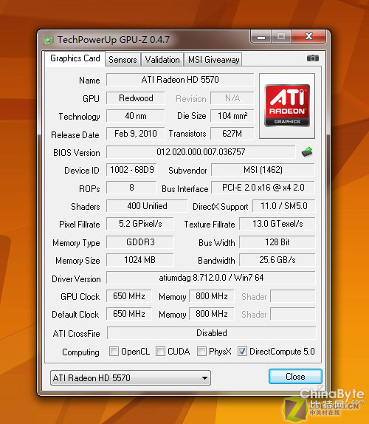Click the Bus Width field 128 Bit

click(x=277, y=242)
